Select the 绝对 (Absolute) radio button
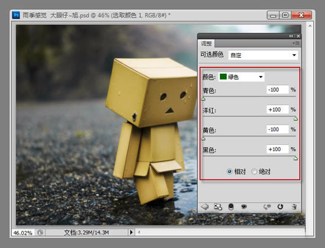The image size is (325, 248). [254, 172]
